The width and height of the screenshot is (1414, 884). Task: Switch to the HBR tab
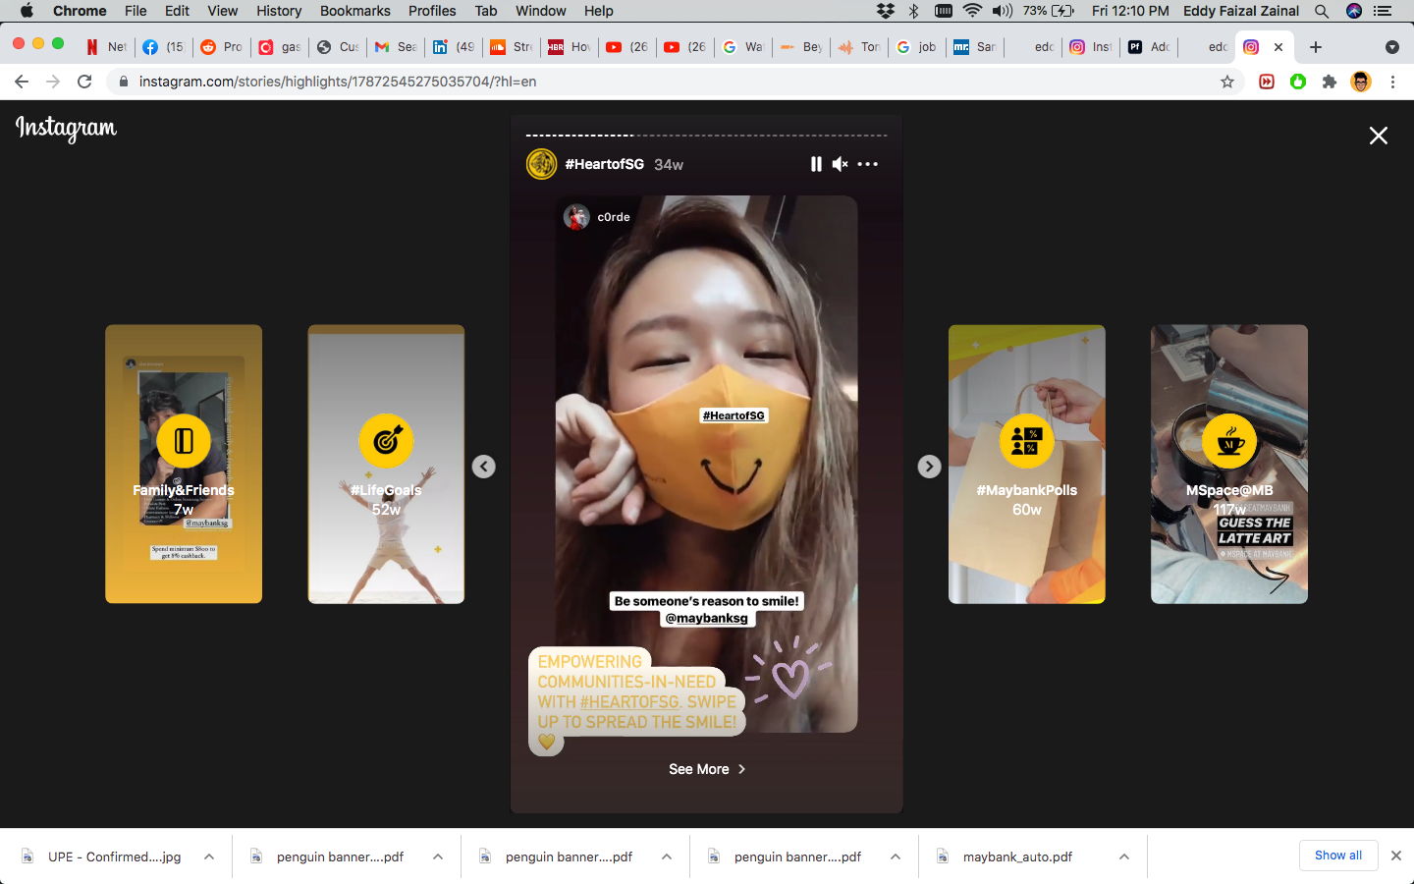click(x=570, y=47)
